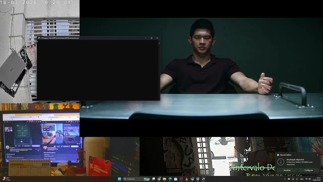
Task: Switch to the AMD taskbar icon
Action: 203,179
